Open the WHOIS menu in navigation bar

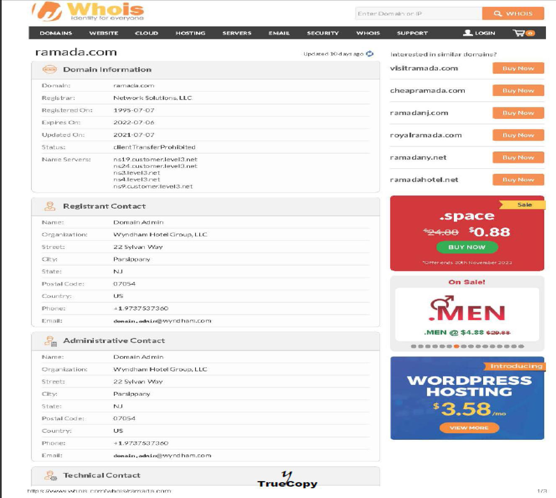click(368, 33)
